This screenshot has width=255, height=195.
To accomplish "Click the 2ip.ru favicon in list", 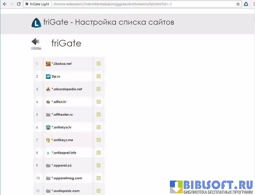I will (x=48, y=76).
